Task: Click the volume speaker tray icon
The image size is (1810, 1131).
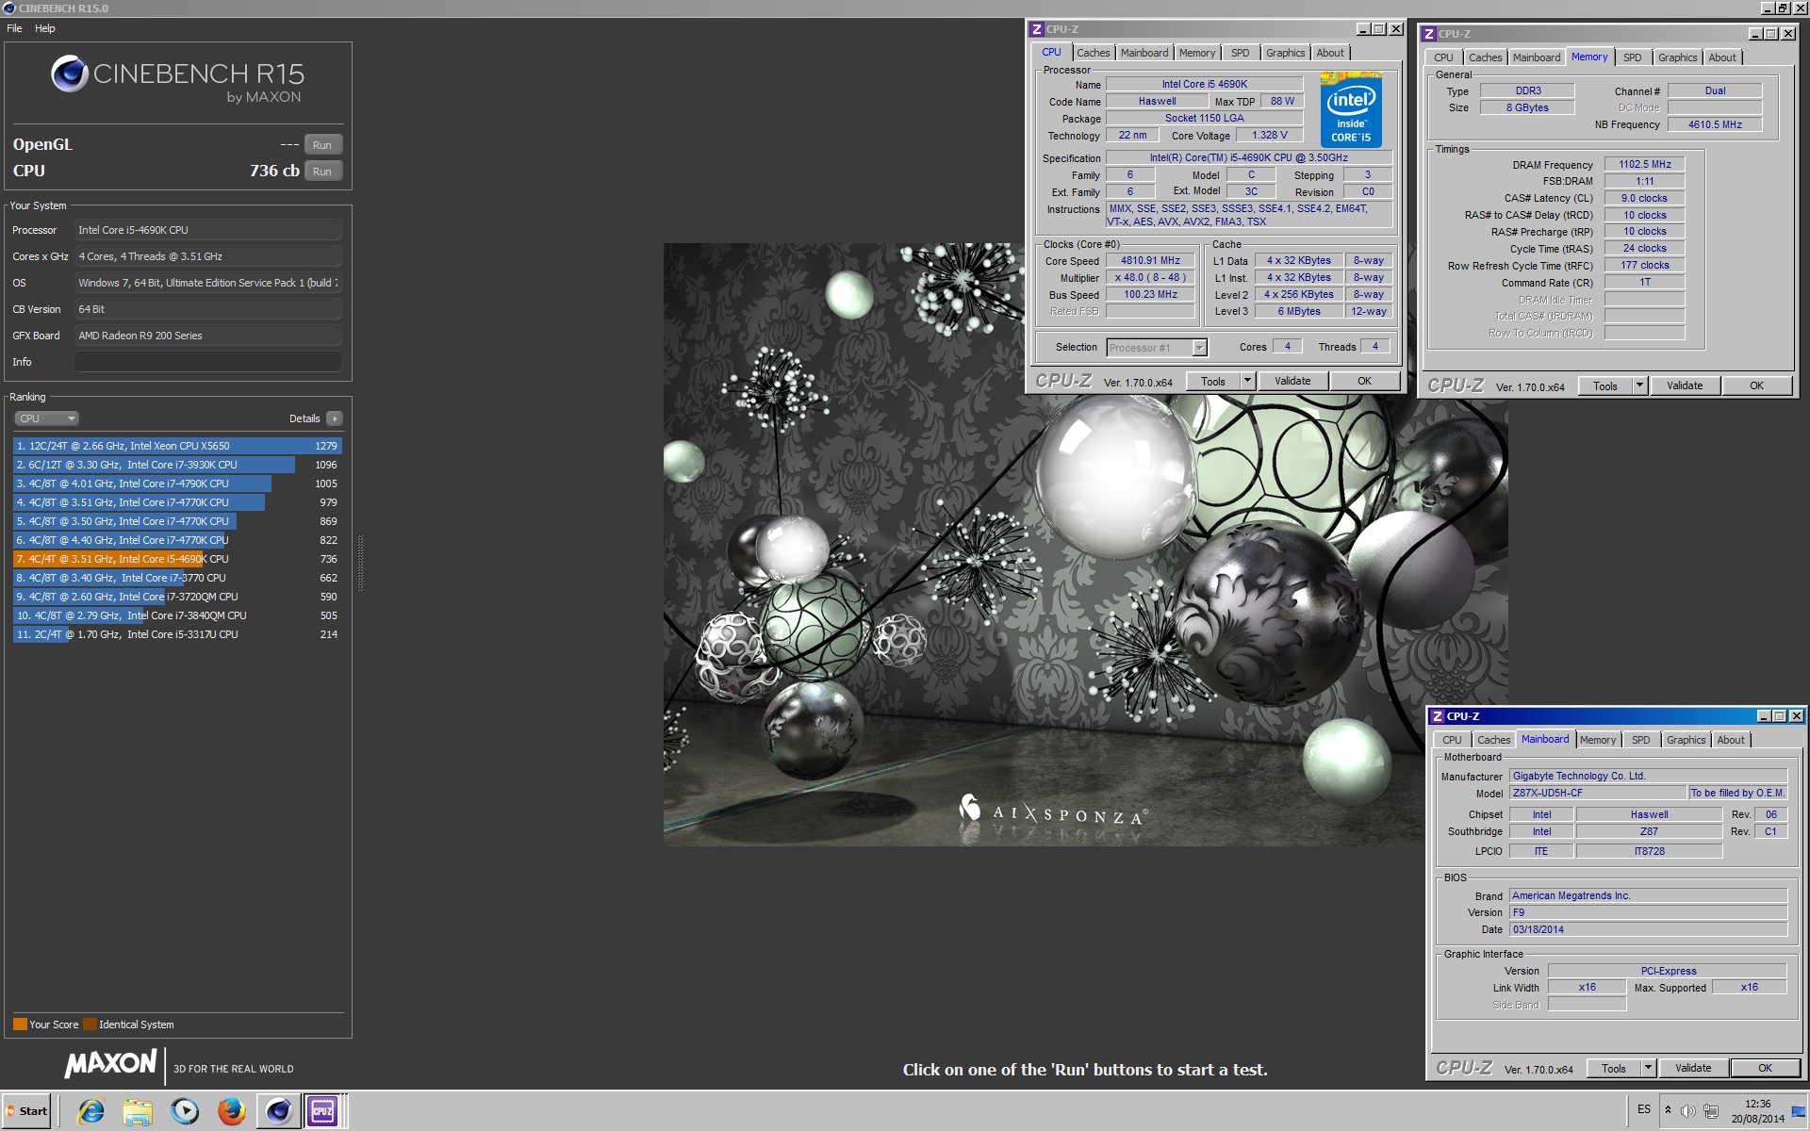Action: [1687, 1110]
